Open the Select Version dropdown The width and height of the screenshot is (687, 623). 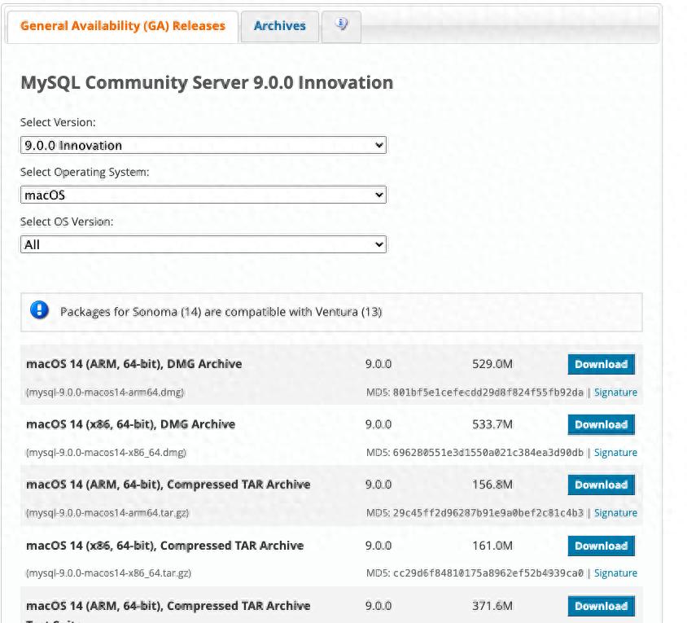(203, 145)
